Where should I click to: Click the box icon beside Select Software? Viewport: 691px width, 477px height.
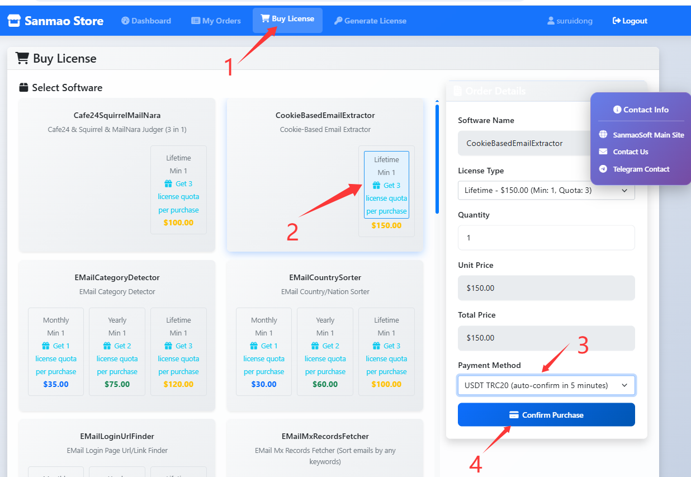coord(23,88)
